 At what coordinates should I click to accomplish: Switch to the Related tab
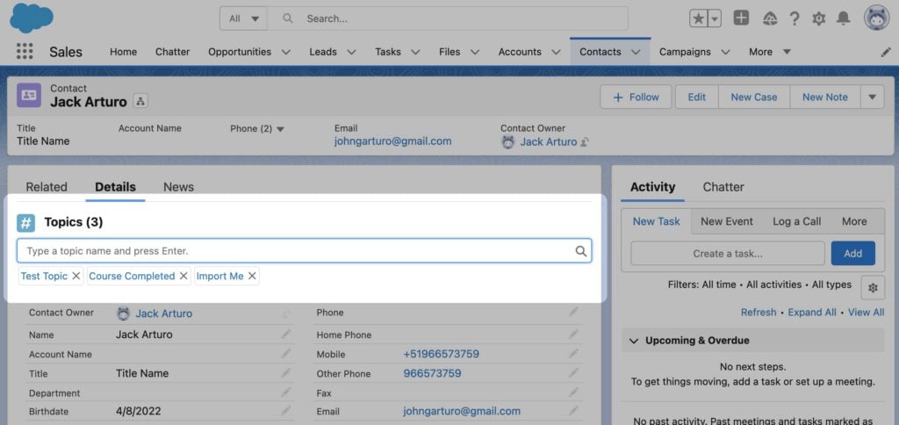pyautogui.click(x=47, y=186)
